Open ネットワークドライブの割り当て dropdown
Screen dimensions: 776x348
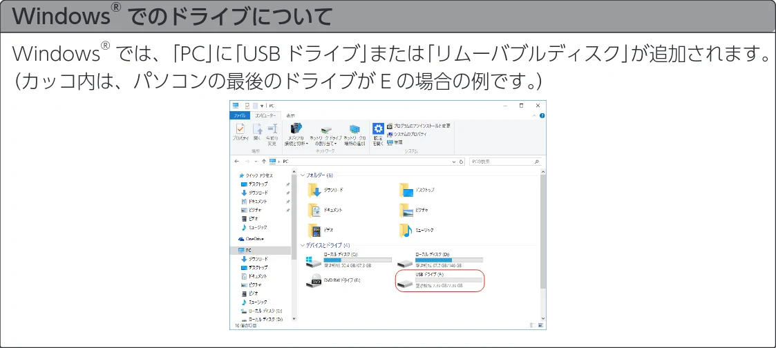(325, 135)
